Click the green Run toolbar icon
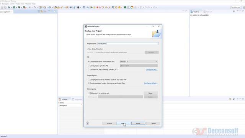 pos(14,7)
